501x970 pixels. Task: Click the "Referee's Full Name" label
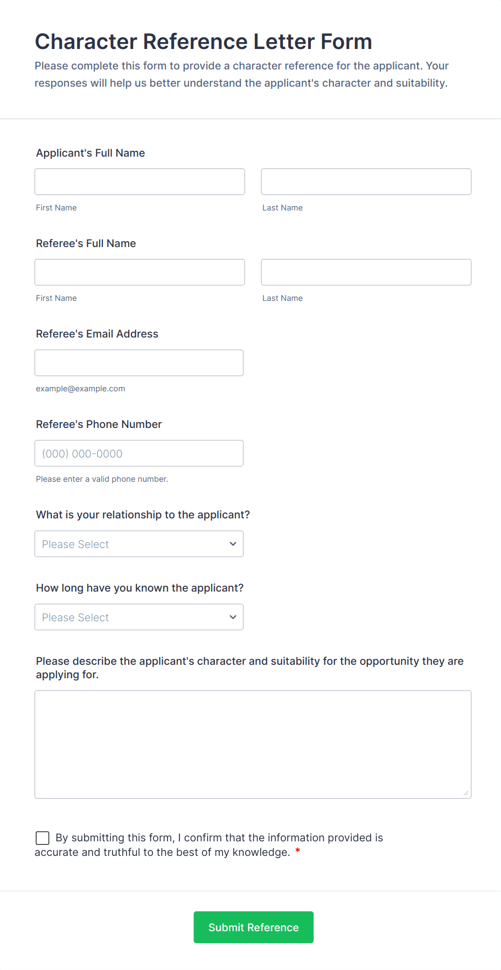coord(86,243)
